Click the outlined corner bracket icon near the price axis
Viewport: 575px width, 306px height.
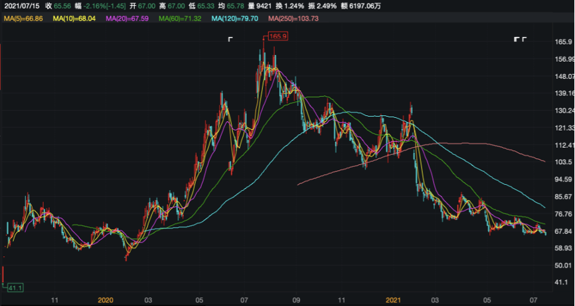tap(525, 39)
